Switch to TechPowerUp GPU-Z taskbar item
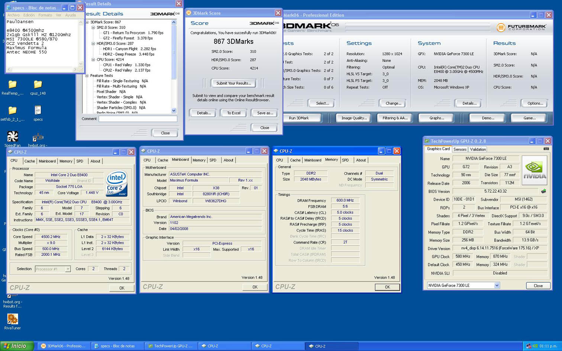This screenshot has width=562, height=351. tap(171, 346)
